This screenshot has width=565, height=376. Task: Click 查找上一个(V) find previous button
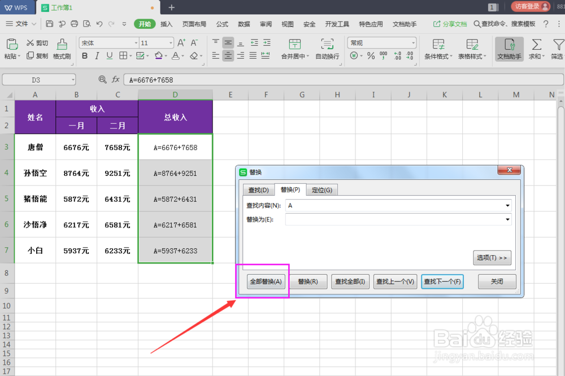click(395, 282)
